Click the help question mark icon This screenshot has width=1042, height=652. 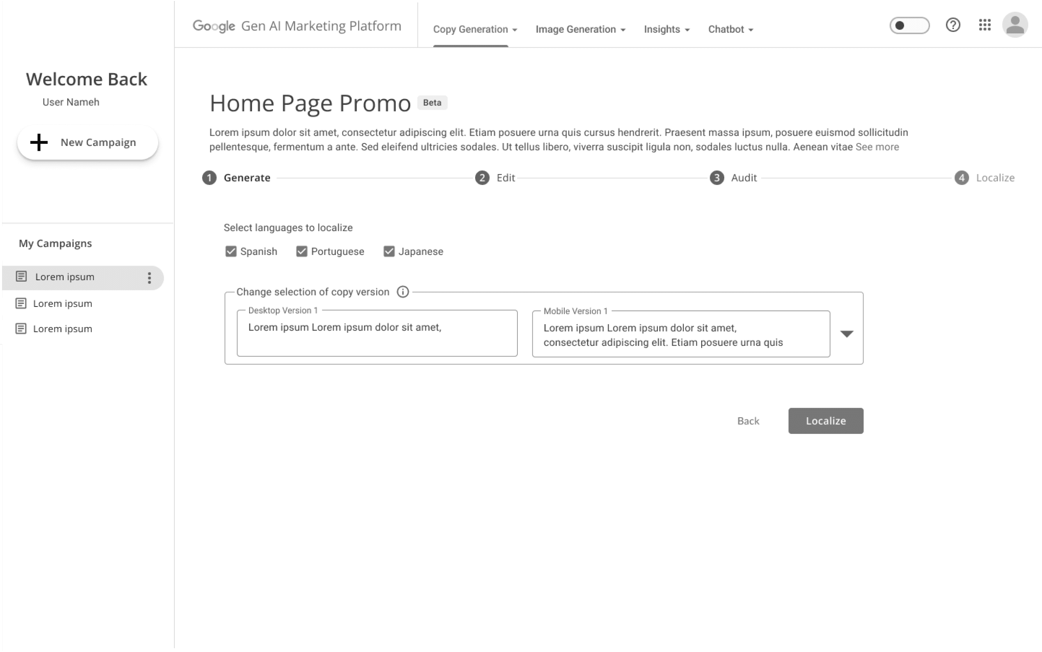tap(953, 25)
